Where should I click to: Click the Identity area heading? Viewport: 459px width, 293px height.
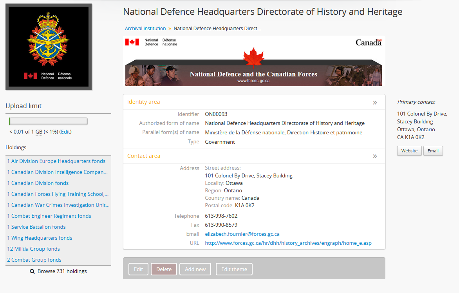tap(143, 102)
